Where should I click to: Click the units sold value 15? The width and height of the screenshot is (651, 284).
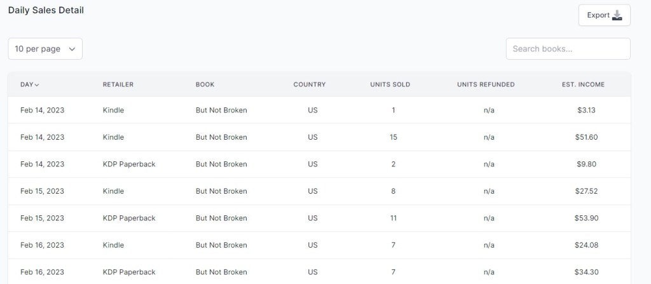[394, 137]
